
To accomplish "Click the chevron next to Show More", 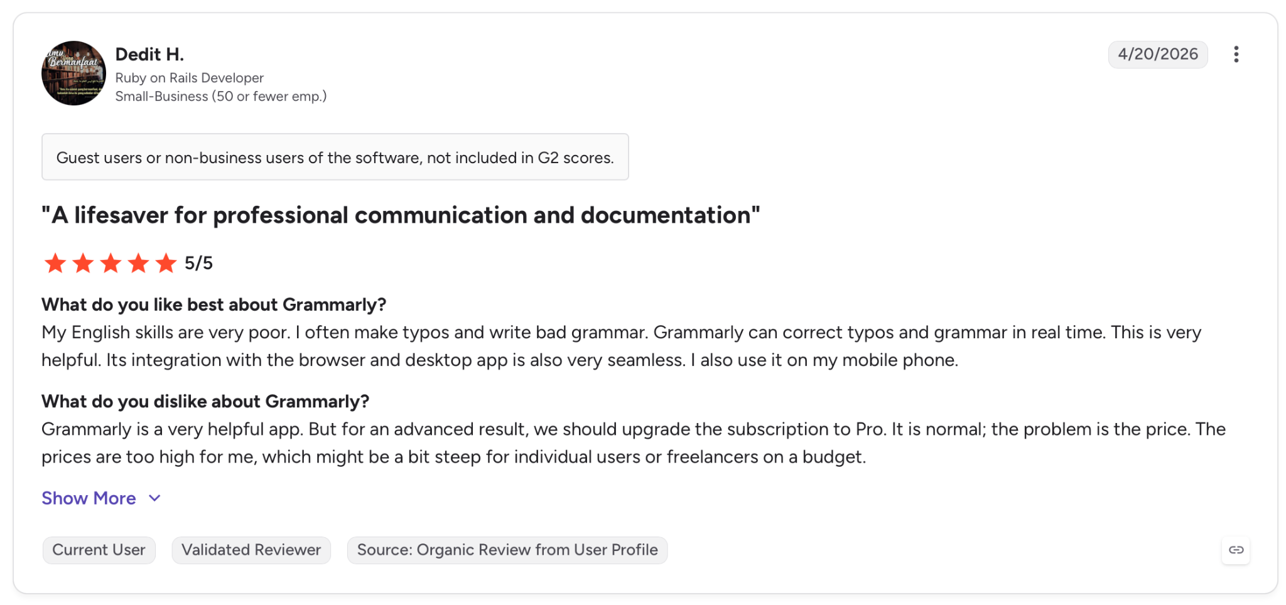I will [154, 498].
